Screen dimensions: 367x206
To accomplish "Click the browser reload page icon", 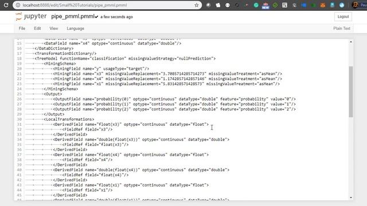I will (x=6, y=5).
